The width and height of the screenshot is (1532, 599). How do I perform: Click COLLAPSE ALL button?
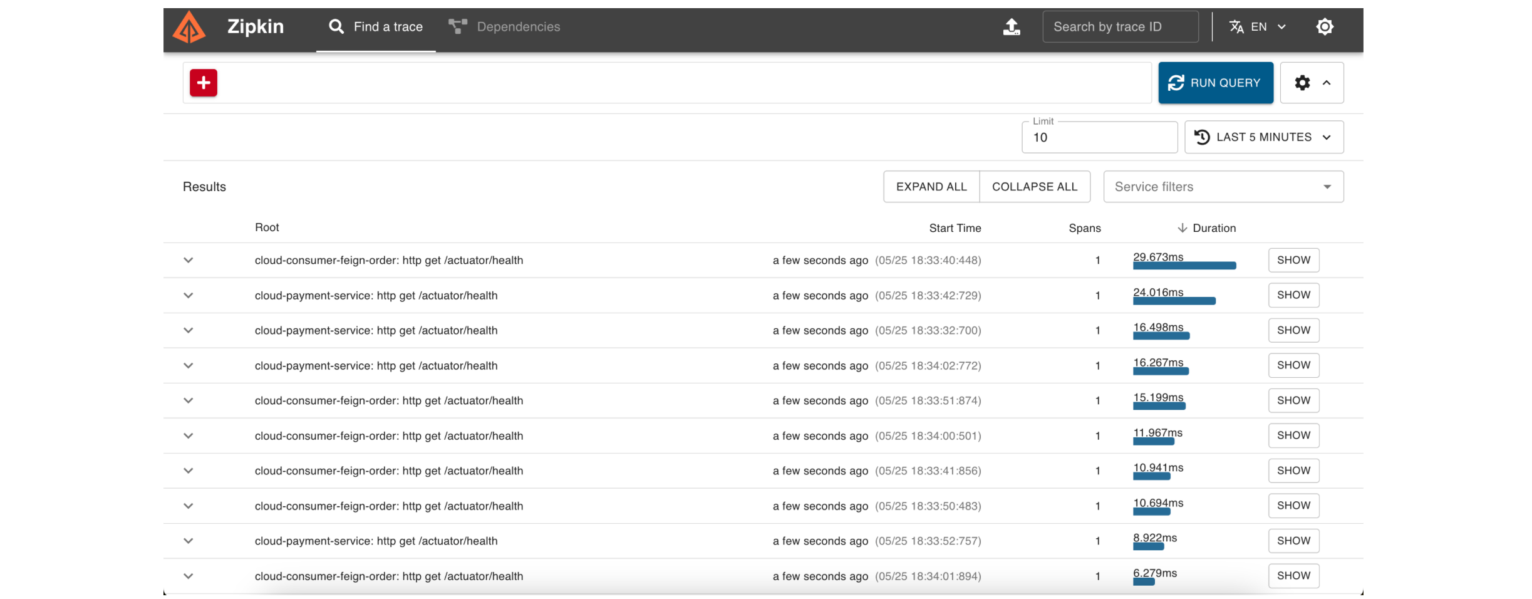[1035, 187]
